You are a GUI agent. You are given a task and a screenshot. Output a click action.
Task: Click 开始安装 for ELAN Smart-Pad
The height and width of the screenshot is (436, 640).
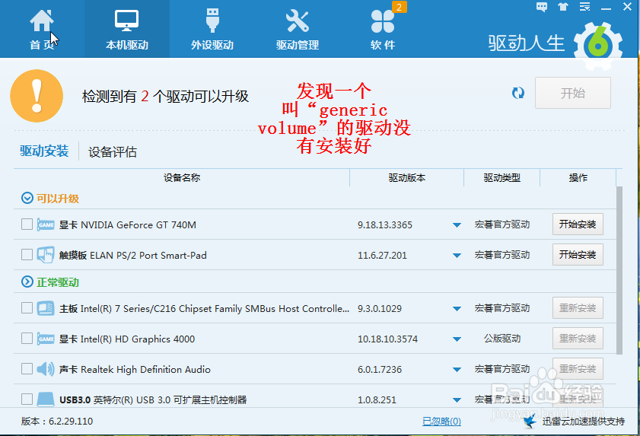coord(578,255)
